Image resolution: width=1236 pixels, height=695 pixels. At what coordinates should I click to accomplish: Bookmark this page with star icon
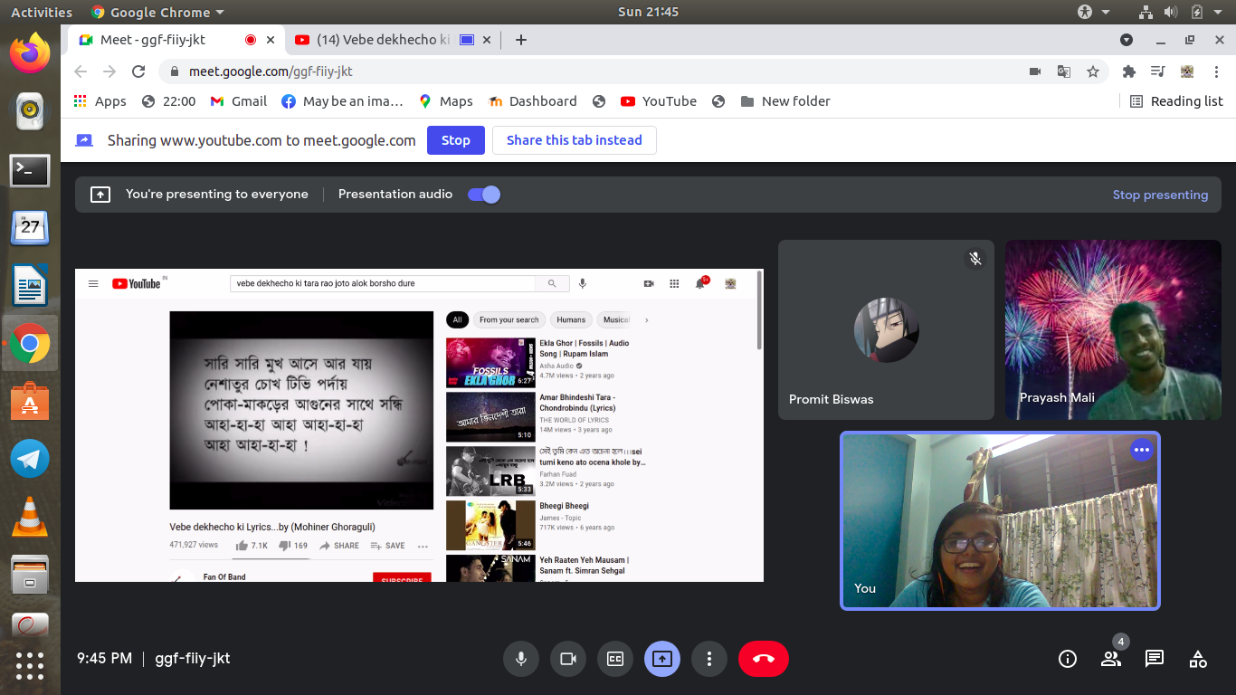(x=1093, y=71)
